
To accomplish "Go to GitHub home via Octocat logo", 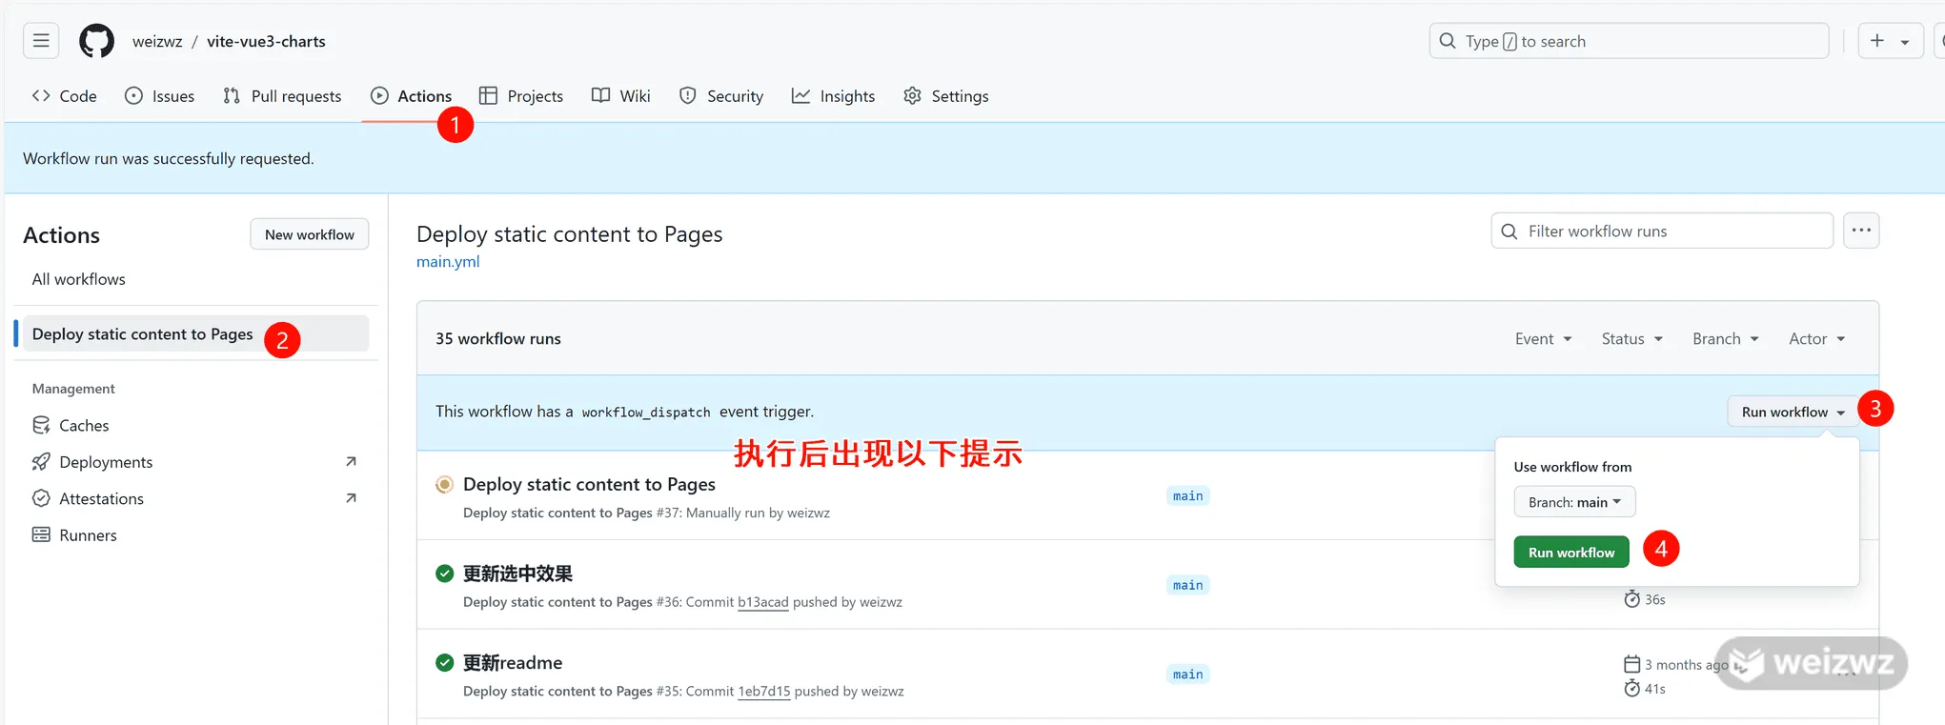I will click(96, 41).
